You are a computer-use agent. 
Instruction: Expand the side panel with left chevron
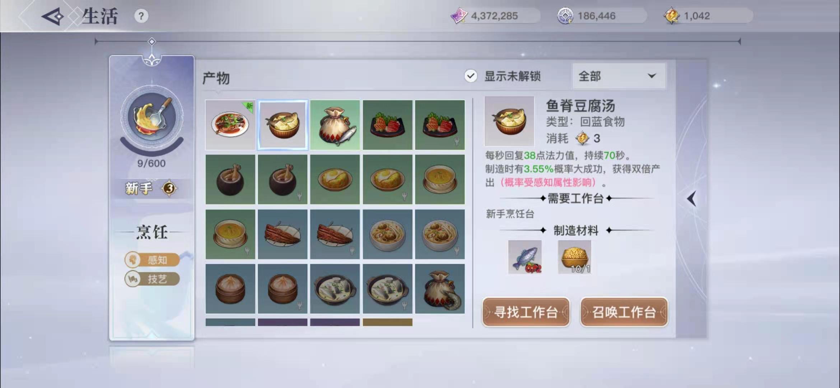pyautogui.click(x=692, y=199)
